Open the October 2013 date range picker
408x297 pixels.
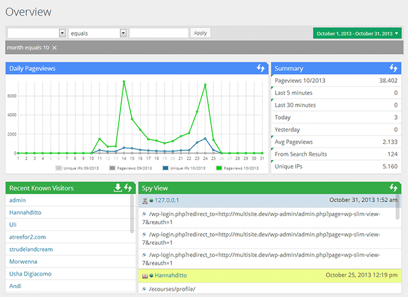coord(357,33)
